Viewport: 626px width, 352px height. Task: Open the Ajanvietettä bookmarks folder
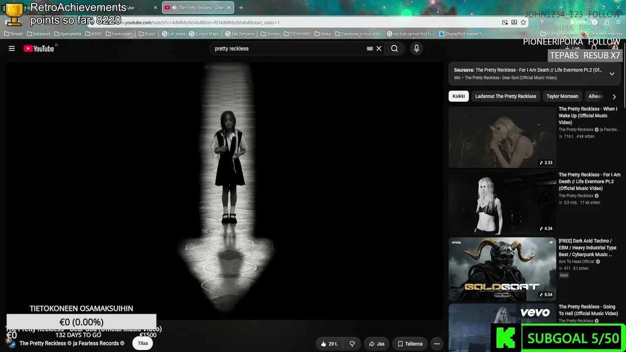click(x=68, y=34)
